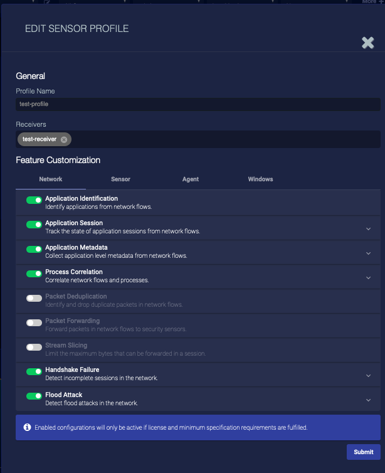Turn off Application Metadata collection
Screen dimensions: 385x473
tap(34, 249)
